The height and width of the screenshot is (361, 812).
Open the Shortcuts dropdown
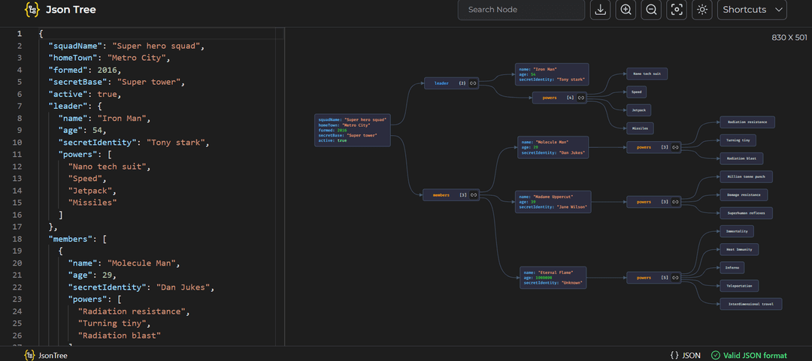point(752,9)
